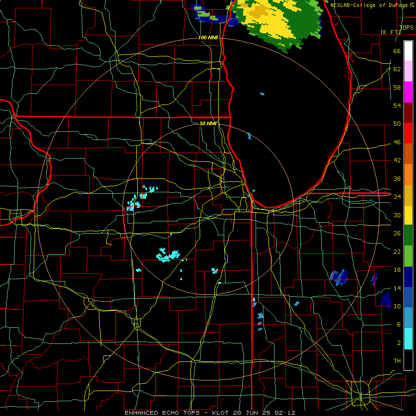Viewport: 416px width, 416px height.
Task: Click the 2 scale value
Action: pyautogui.click(x=398, y=343)
